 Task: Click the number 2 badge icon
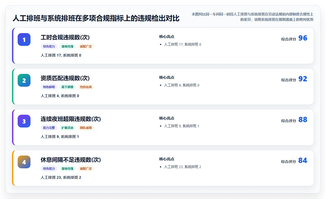pos(24,80)
